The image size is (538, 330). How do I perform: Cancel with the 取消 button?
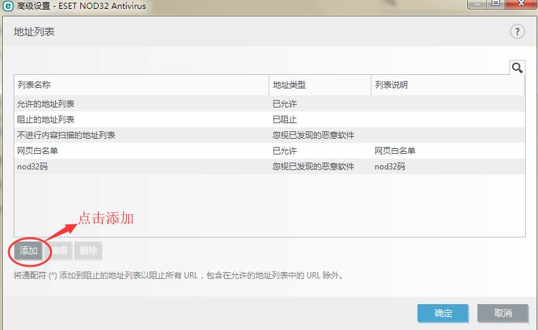pyautogui.click(x=503, y=313)
